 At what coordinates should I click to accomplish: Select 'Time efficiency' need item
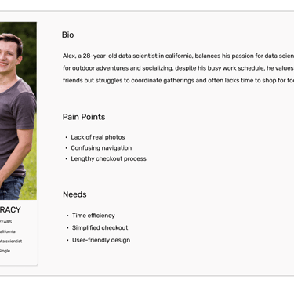tap(93, 216)
